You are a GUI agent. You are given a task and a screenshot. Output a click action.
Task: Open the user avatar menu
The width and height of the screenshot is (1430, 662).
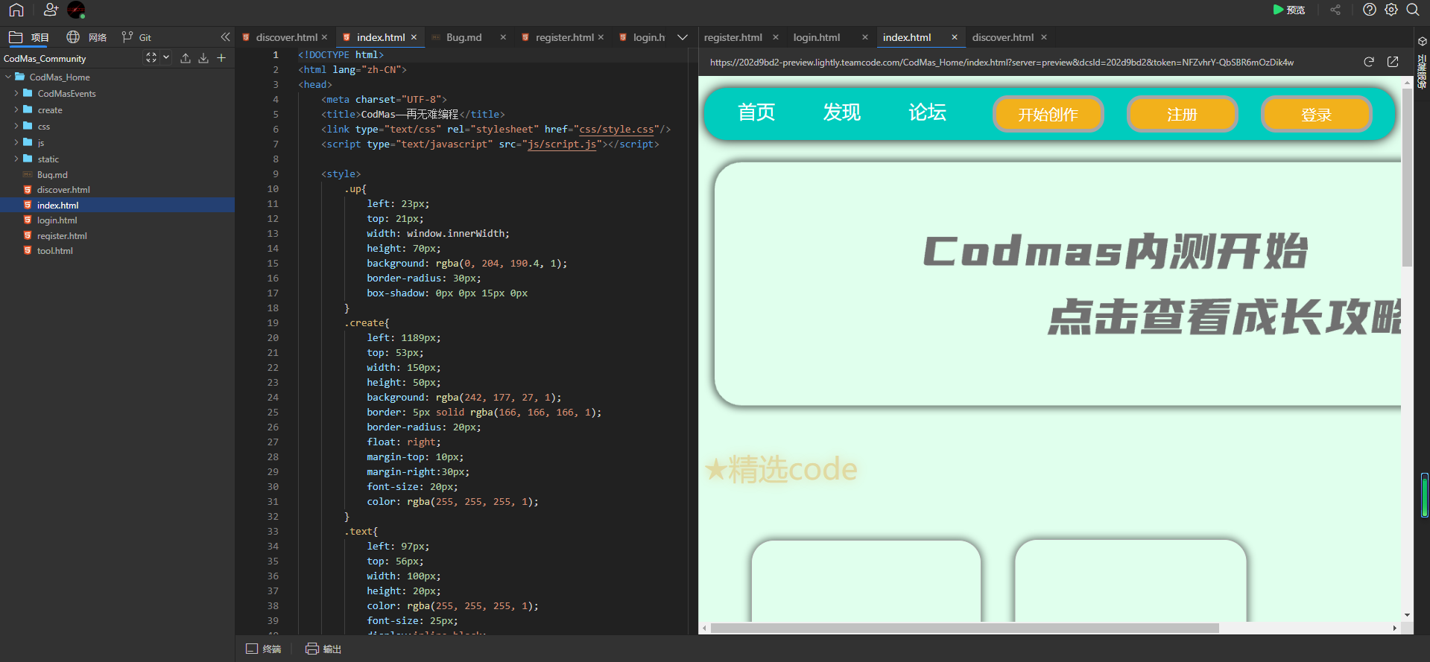point(76,10)
